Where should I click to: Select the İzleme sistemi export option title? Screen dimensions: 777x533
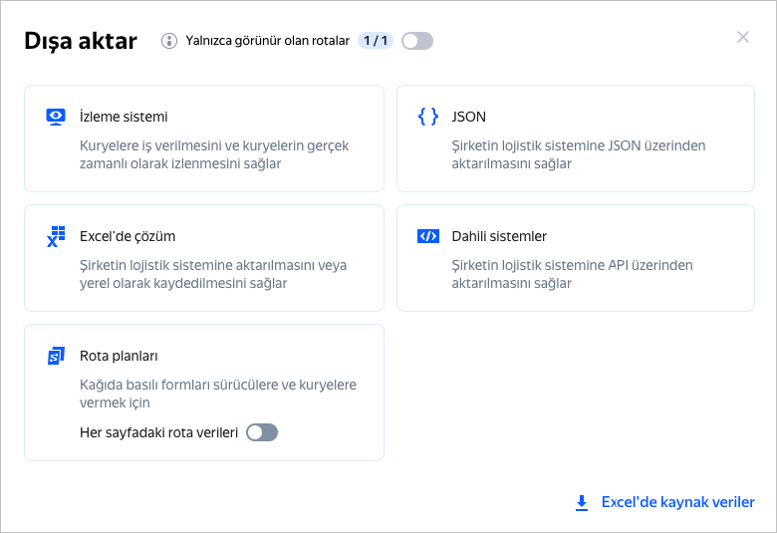click(x=124, y=117)
